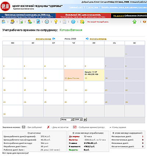
Task: Open the 'Статистика' header link
Action: point(92,7)
